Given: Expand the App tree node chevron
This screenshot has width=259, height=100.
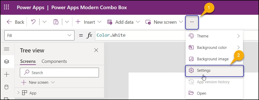Looking at the screenshot, I should [18, 93].
